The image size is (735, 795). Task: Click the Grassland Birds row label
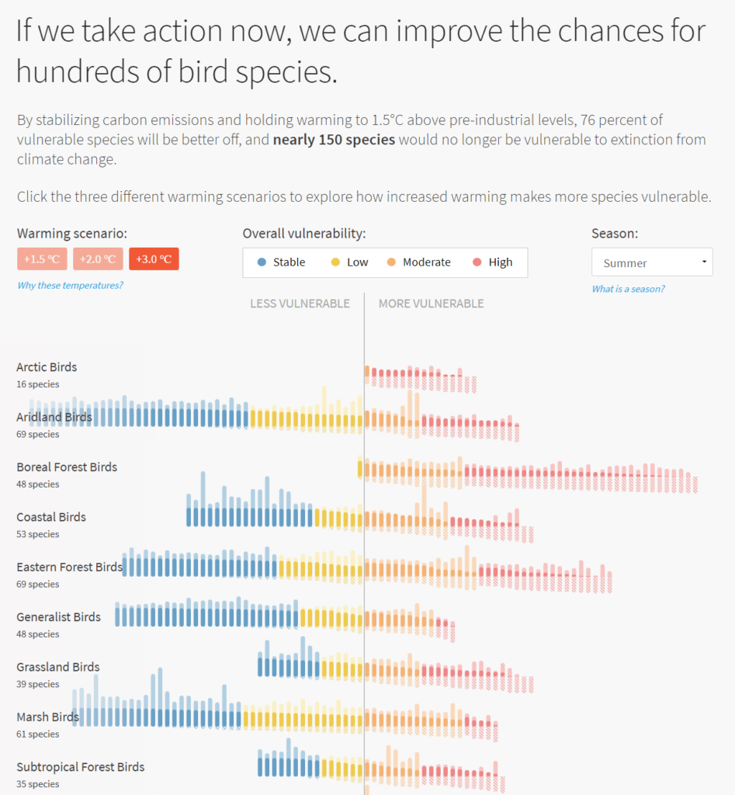58,667
